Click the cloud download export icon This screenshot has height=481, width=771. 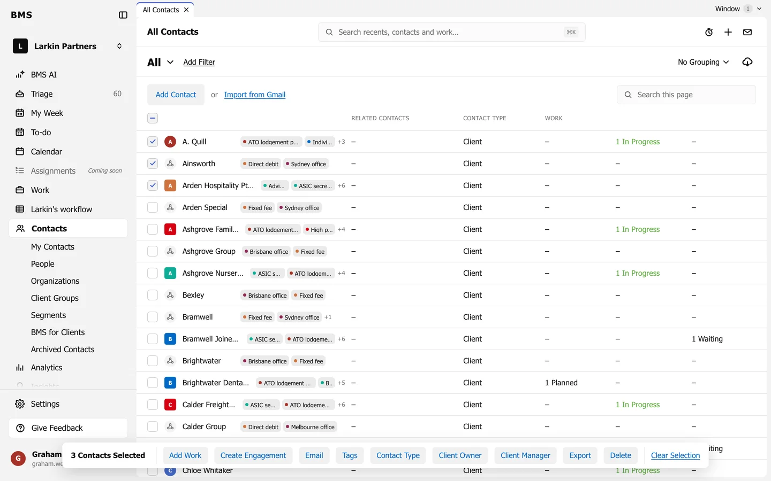747,62
